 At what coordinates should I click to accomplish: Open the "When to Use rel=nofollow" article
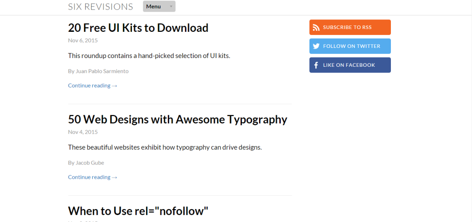[138, 211]
